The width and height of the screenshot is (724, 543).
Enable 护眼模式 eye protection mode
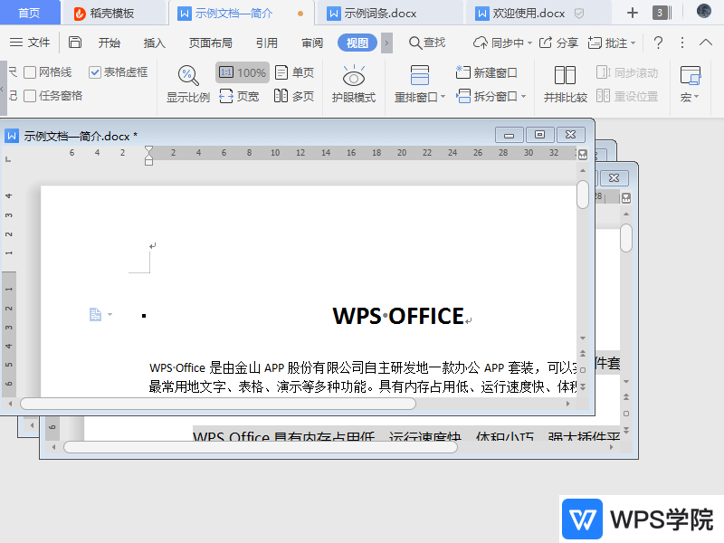click(x=353, y=84)
